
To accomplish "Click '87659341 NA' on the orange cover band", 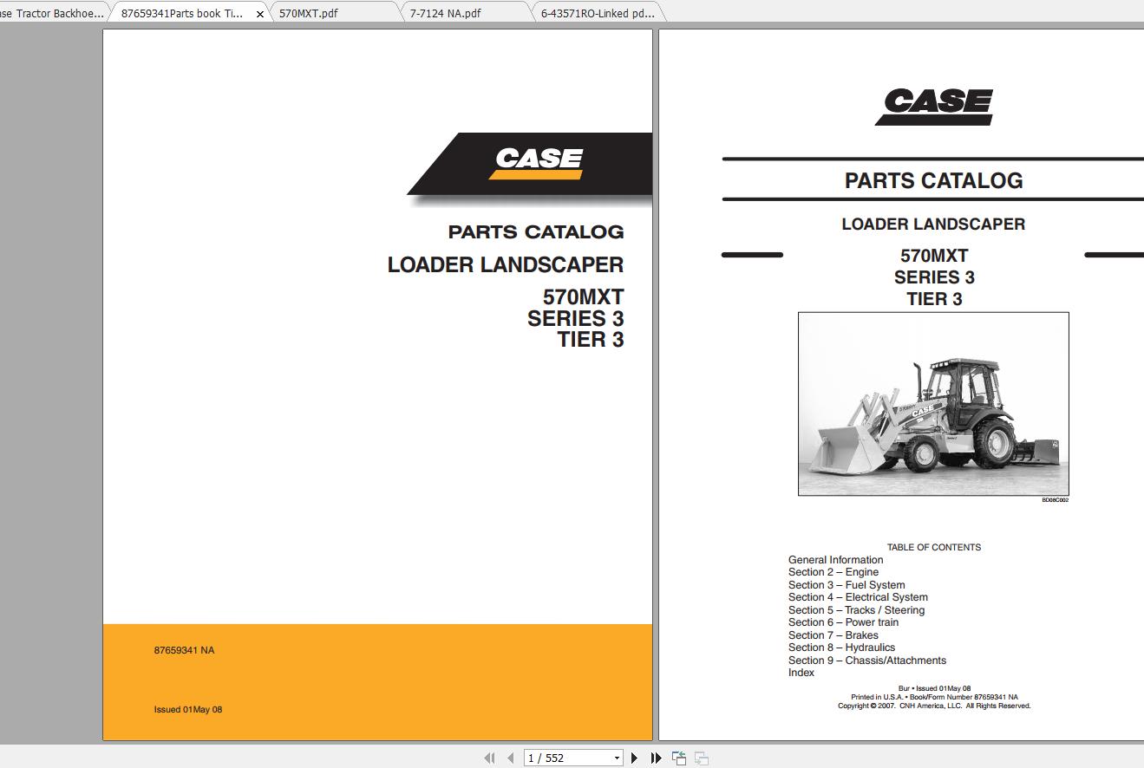I will (x=184, y=650).
